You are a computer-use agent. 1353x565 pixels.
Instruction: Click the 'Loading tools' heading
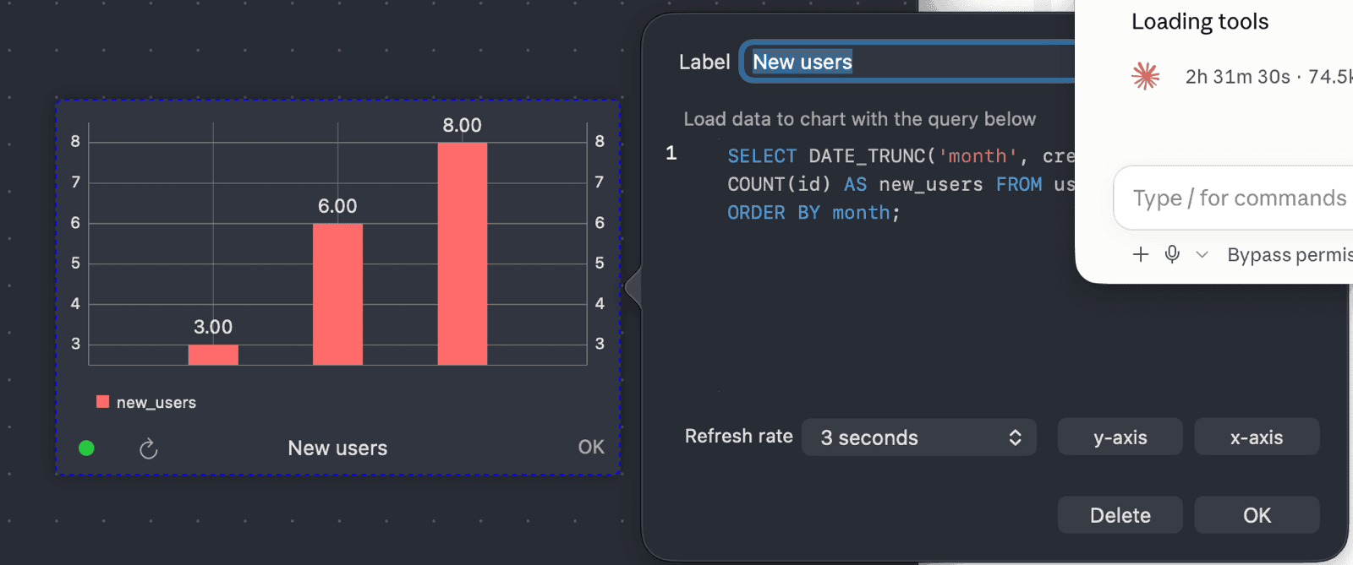pyautogui.click(x=1200, y=21)
